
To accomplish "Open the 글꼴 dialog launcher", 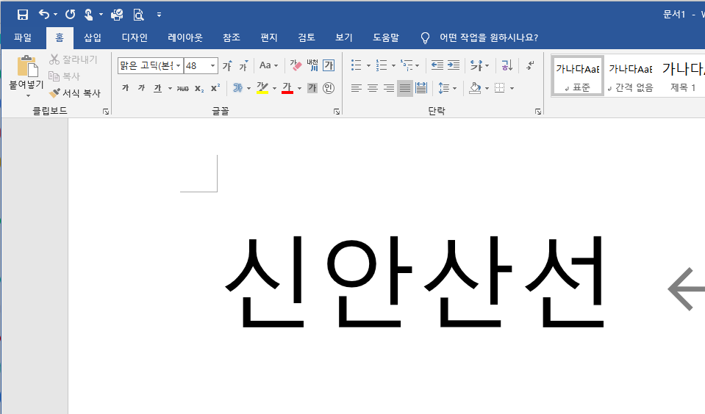I will pos(337,112).
